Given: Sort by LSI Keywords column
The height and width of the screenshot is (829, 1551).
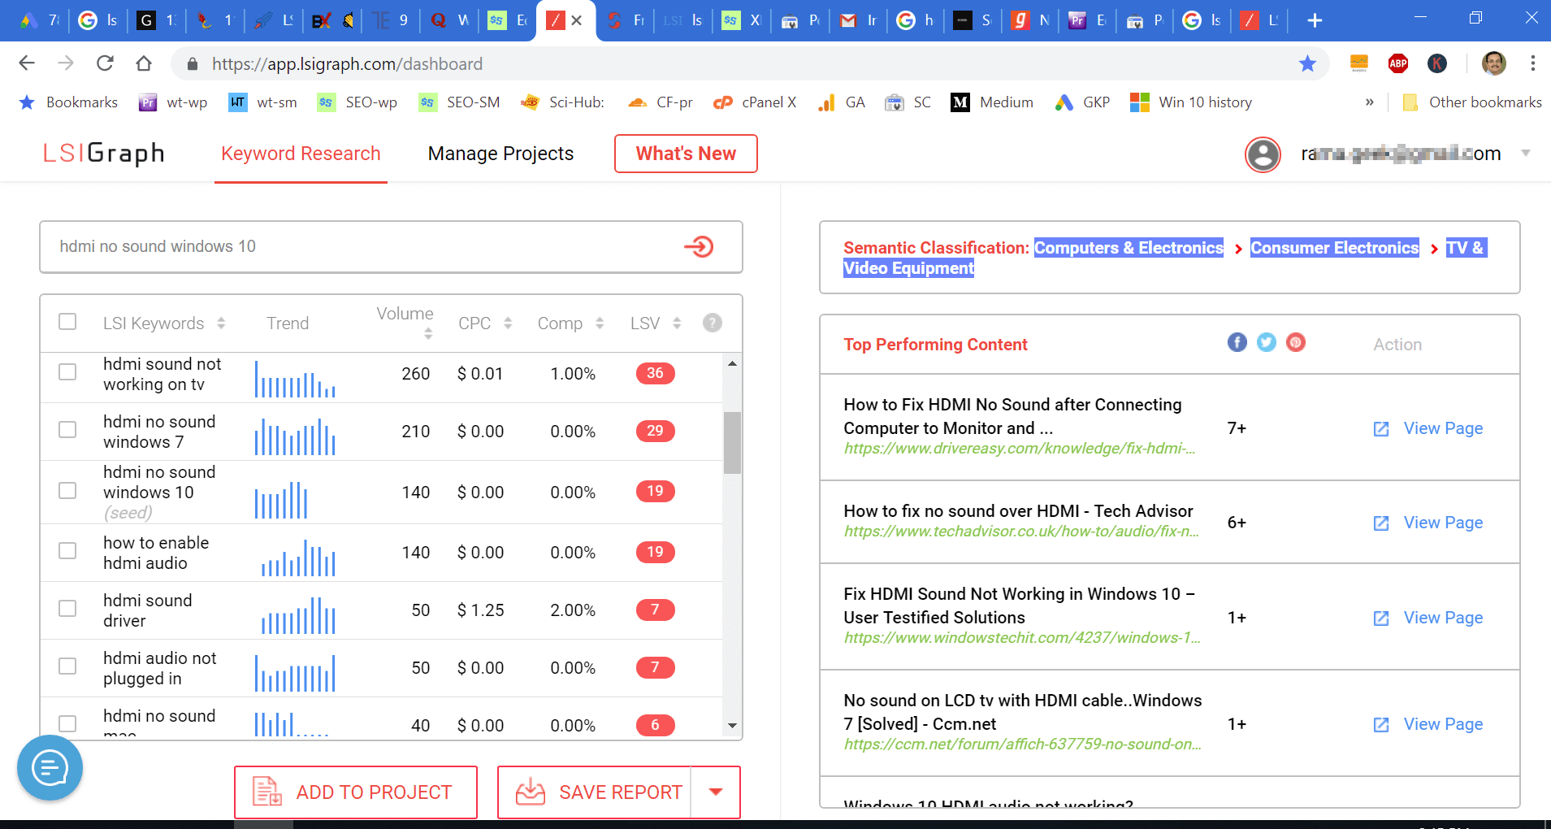Looking at the screenshot, I should point(221,323).
